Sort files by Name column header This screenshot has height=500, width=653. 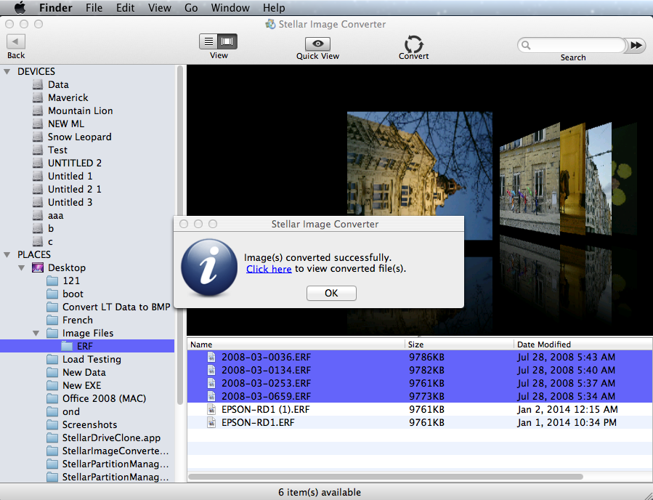[x=296, y=344]
